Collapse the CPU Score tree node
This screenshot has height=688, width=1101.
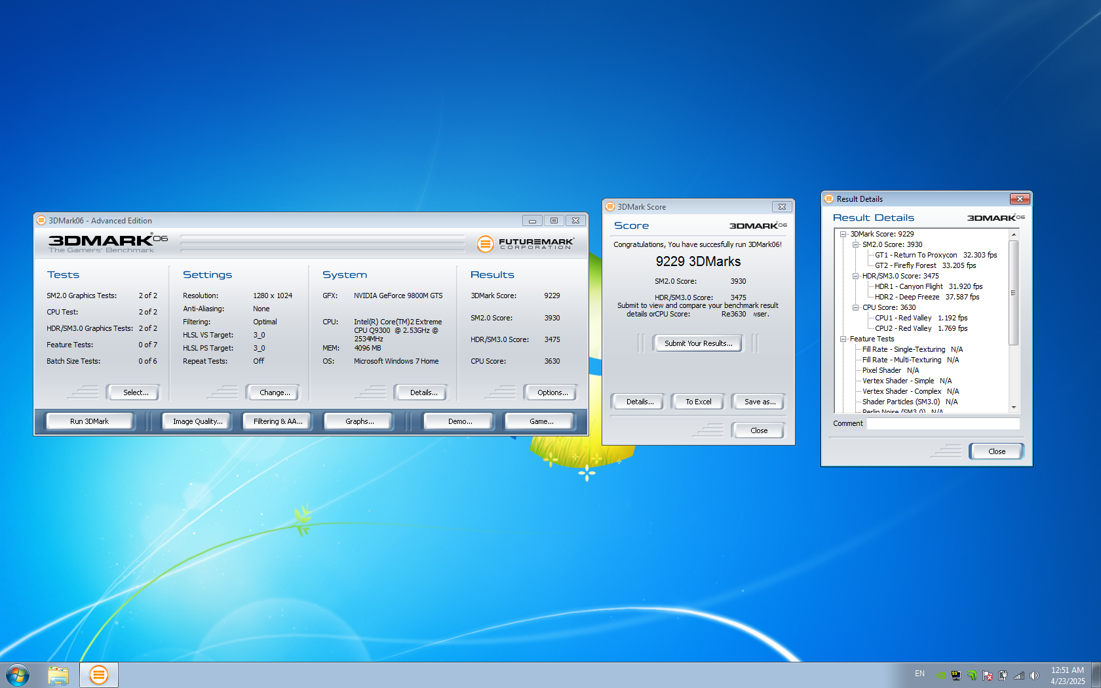click(x=855, y=307)
